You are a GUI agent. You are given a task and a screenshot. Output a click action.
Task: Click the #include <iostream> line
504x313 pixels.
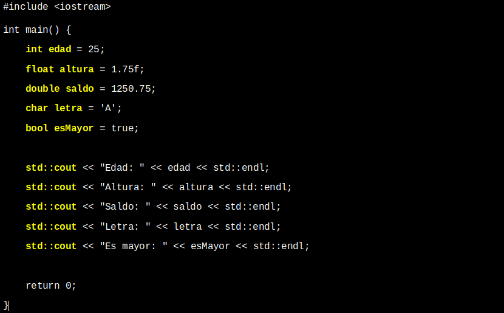click(56, 7)
